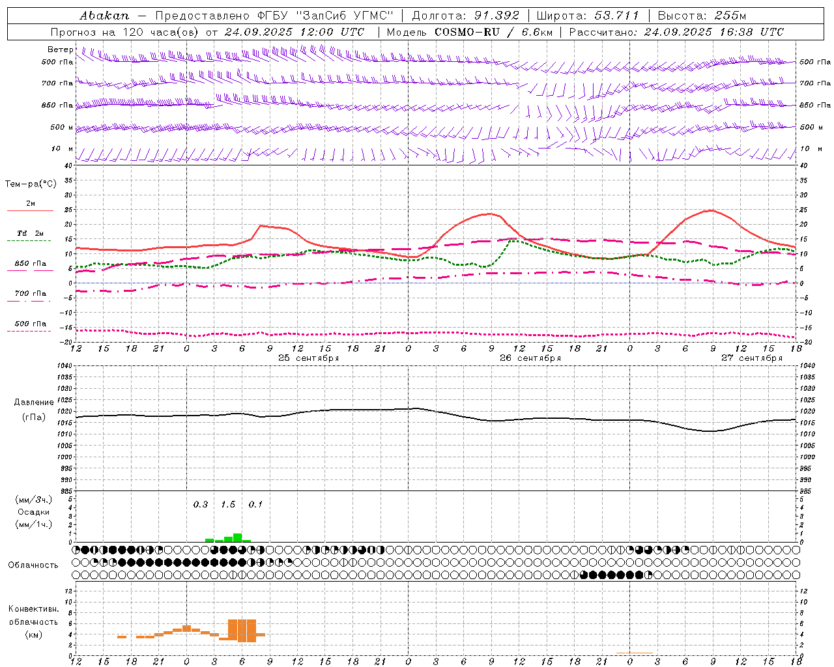Click the 'Модель COSMO-RU / 6.6км' text
Viewport: 834px width, 667px height.
[469, 32]
